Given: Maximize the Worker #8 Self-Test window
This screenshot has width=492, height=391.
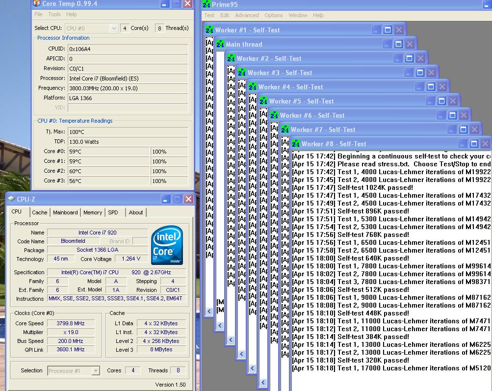Looking at the screenshot, I should pos(474,144).
